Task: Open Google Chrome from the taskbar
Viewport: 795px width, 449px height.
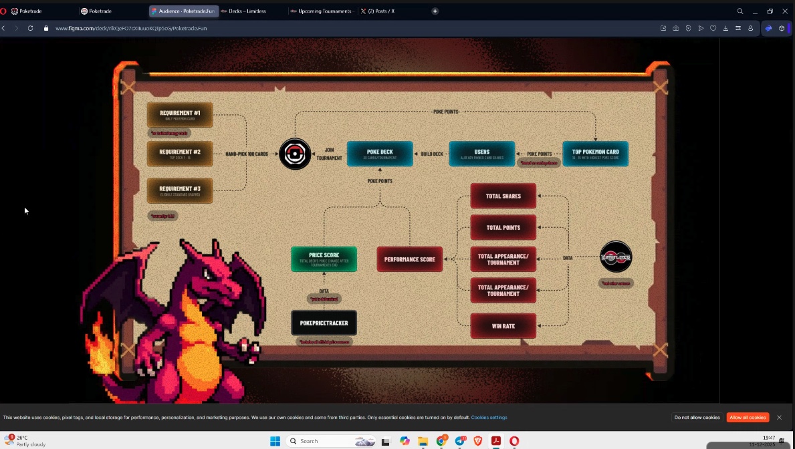Action: [x=441, y=441]
